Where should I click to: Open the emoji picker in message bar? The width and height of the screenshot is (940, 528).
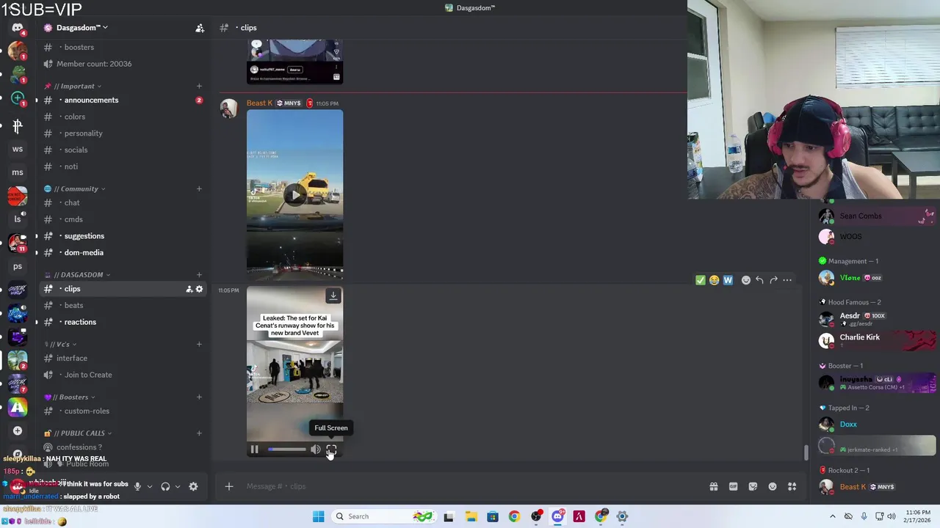(x=773, y=486)
